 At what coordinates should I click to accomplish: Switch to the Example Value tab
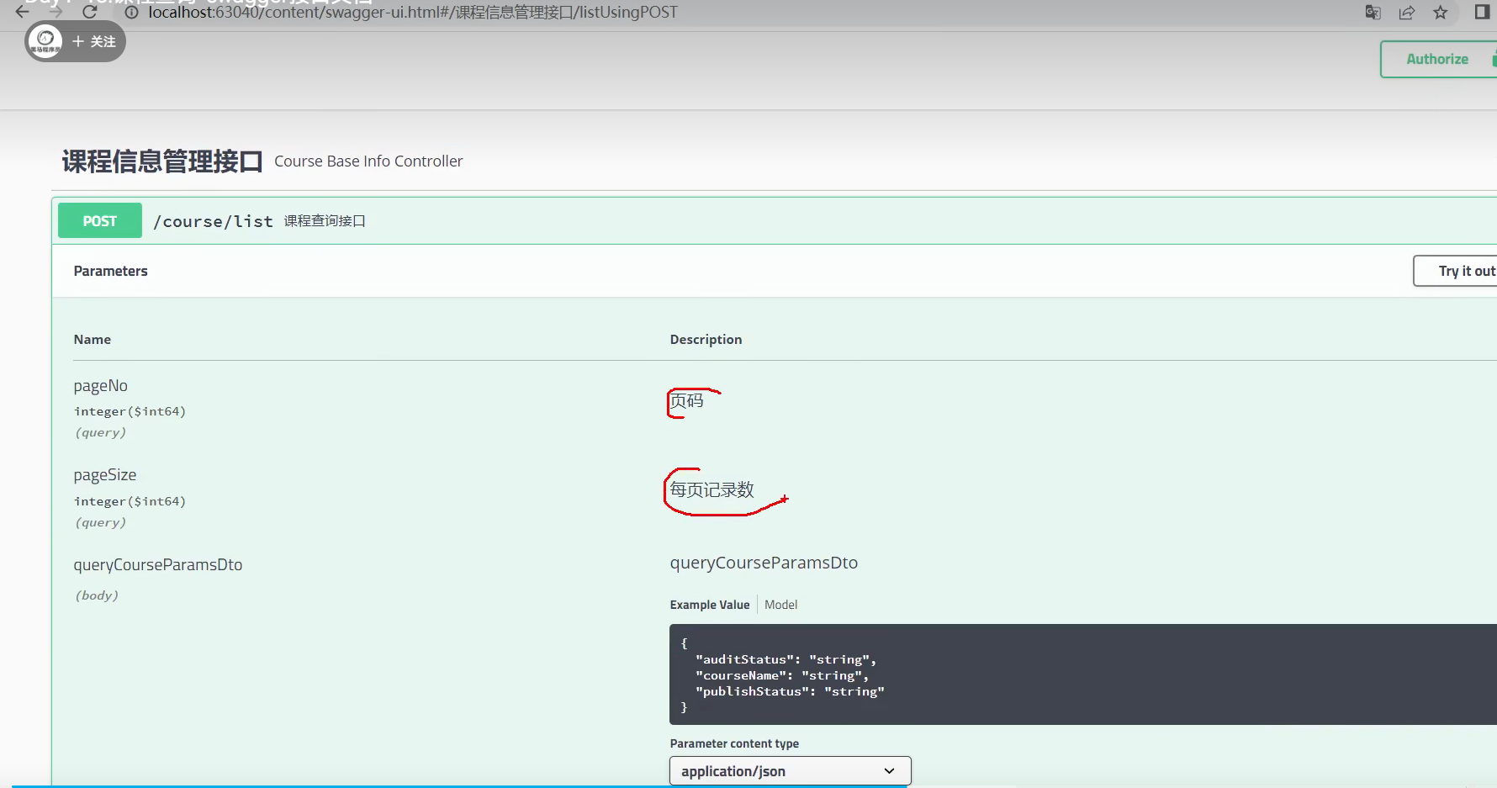pyautogui.click(x=710, y=605)
